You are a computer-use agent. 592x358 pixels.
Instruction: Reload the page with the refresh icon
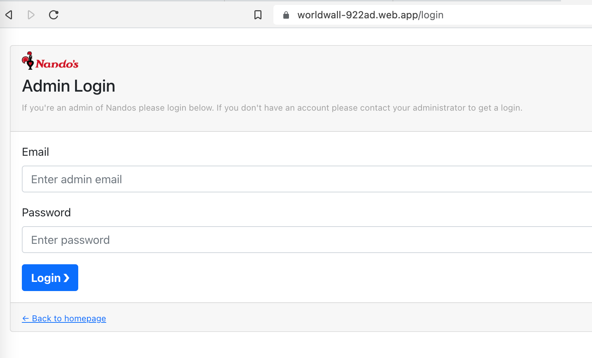point(54,15)
